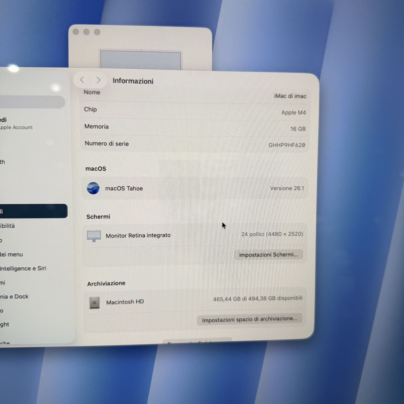Open the Spotlight sidebar item
This screenshot has width=404, height=404.
pyautogui.click(x=5, y=324)
